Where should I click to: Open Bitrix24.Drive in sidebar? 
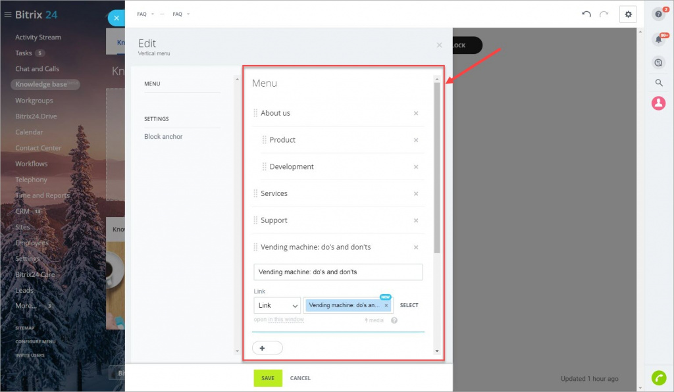[36, 116]
